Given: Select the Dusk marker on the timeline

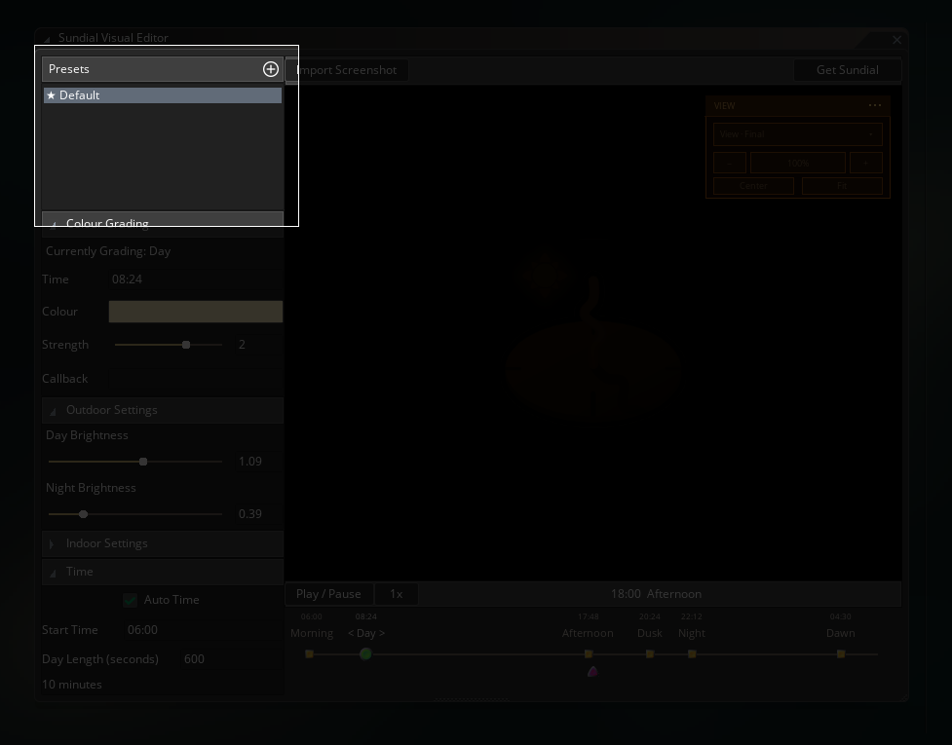Looking at the screenshot, I should click(x=650, y=654).
